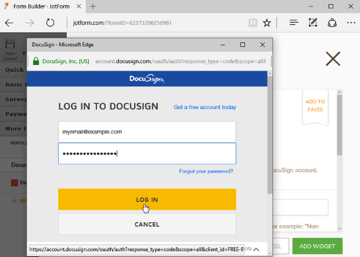Close the Form Builder JotForm tab

tap(79, 6)
